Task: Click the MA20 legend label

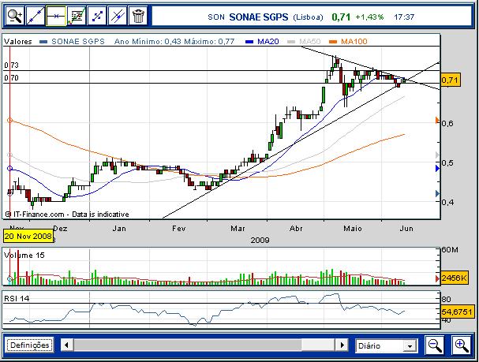Action: [x=268, y=42]
